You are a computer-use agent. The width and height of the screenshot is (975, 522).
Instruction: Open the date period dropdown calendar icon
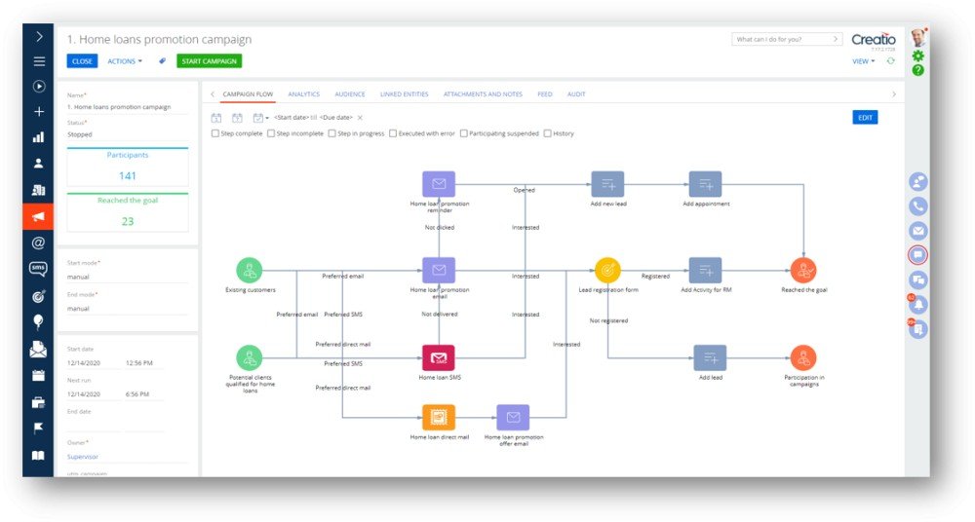coord(260,118)
